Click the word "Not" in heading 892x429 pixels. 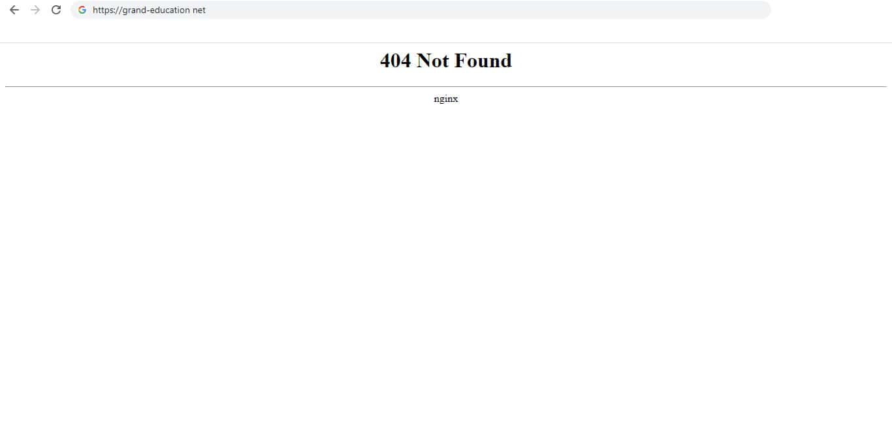click(432, 60)
